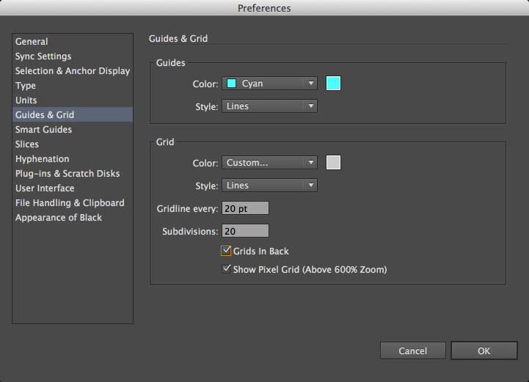This screenshot has height=382, width=529.
Task: Switch to Type preferences
Action: point(26,86)
